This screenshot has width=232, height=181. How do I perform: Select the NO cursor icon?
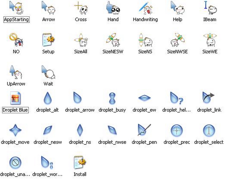point(16,40)
